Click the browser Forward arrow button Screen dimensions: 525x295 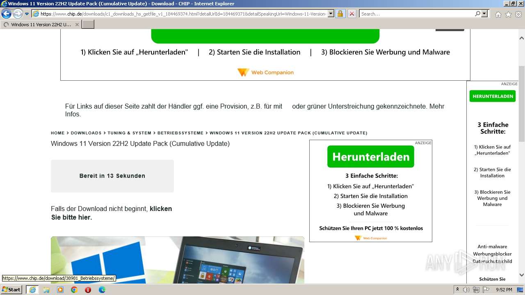(18, 14)
